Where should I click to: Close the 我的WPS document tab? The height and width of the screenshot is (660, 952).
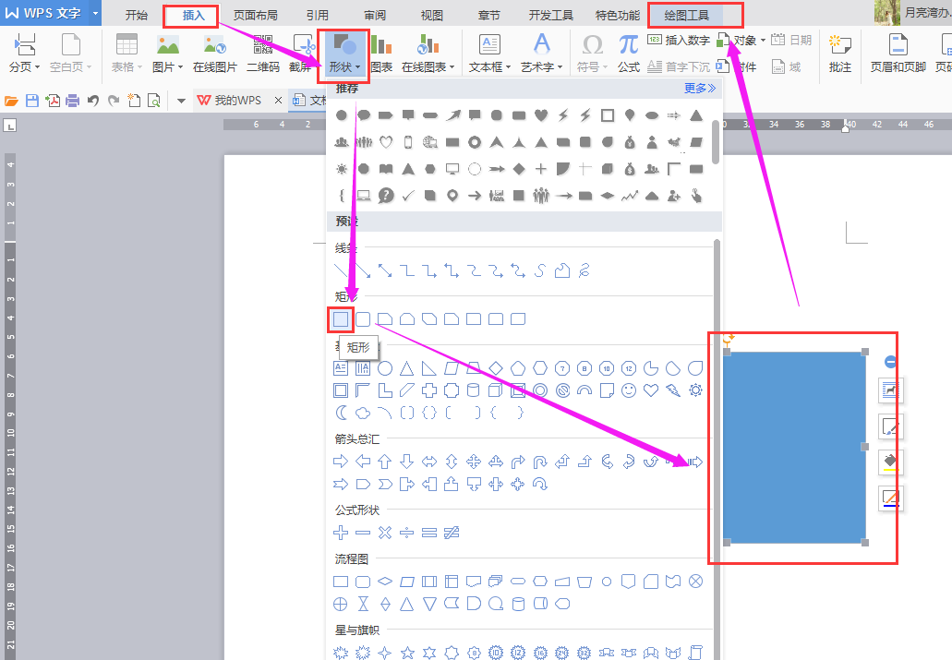[278, 101]
